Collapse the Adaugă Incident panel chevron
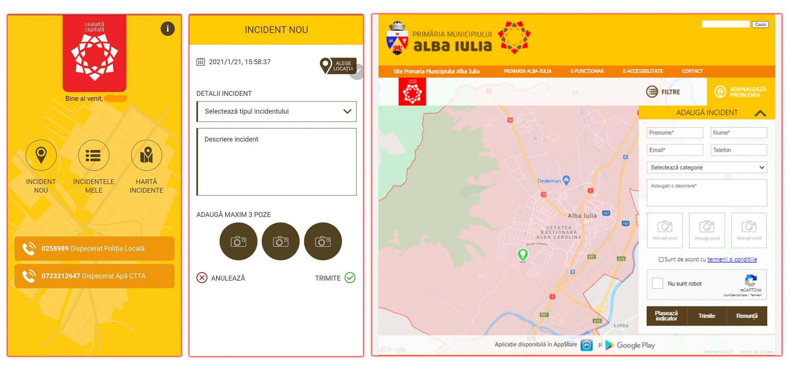The width and height of the screenshot is (791, 370). coord(760,113)
